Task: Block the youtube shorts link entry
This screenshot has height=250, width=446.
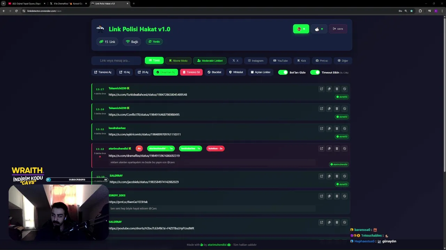Action: point(344,222)
